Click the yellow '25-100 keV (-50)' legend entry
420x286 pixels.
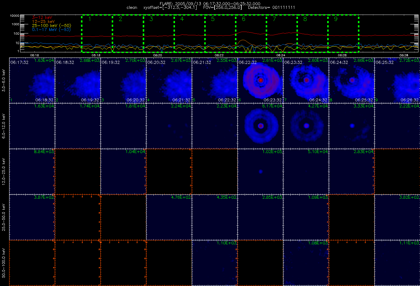coord(51,26)
